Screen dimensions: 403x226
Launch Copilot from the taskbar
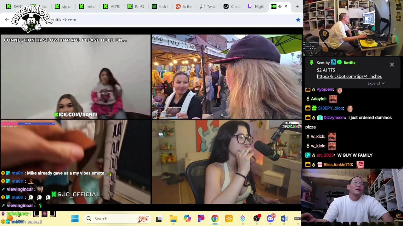click(187, 219)
